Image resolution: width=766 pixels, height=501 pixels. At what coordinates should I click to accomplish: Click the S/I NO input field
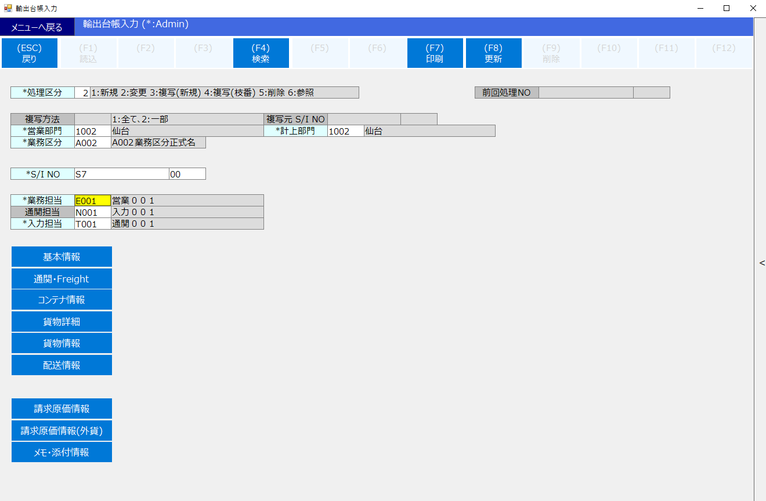[121, 174]
